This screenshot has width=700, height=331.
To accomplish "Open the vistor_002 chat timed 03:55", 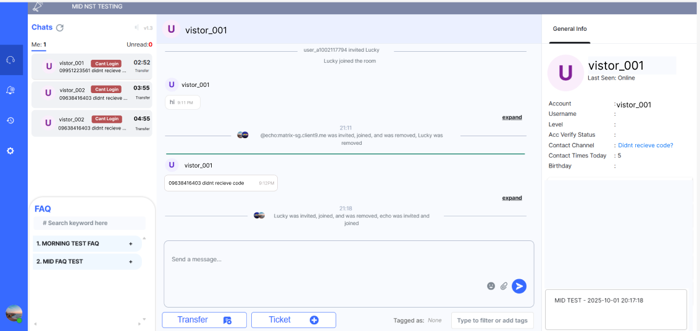I will pos(91,93).
